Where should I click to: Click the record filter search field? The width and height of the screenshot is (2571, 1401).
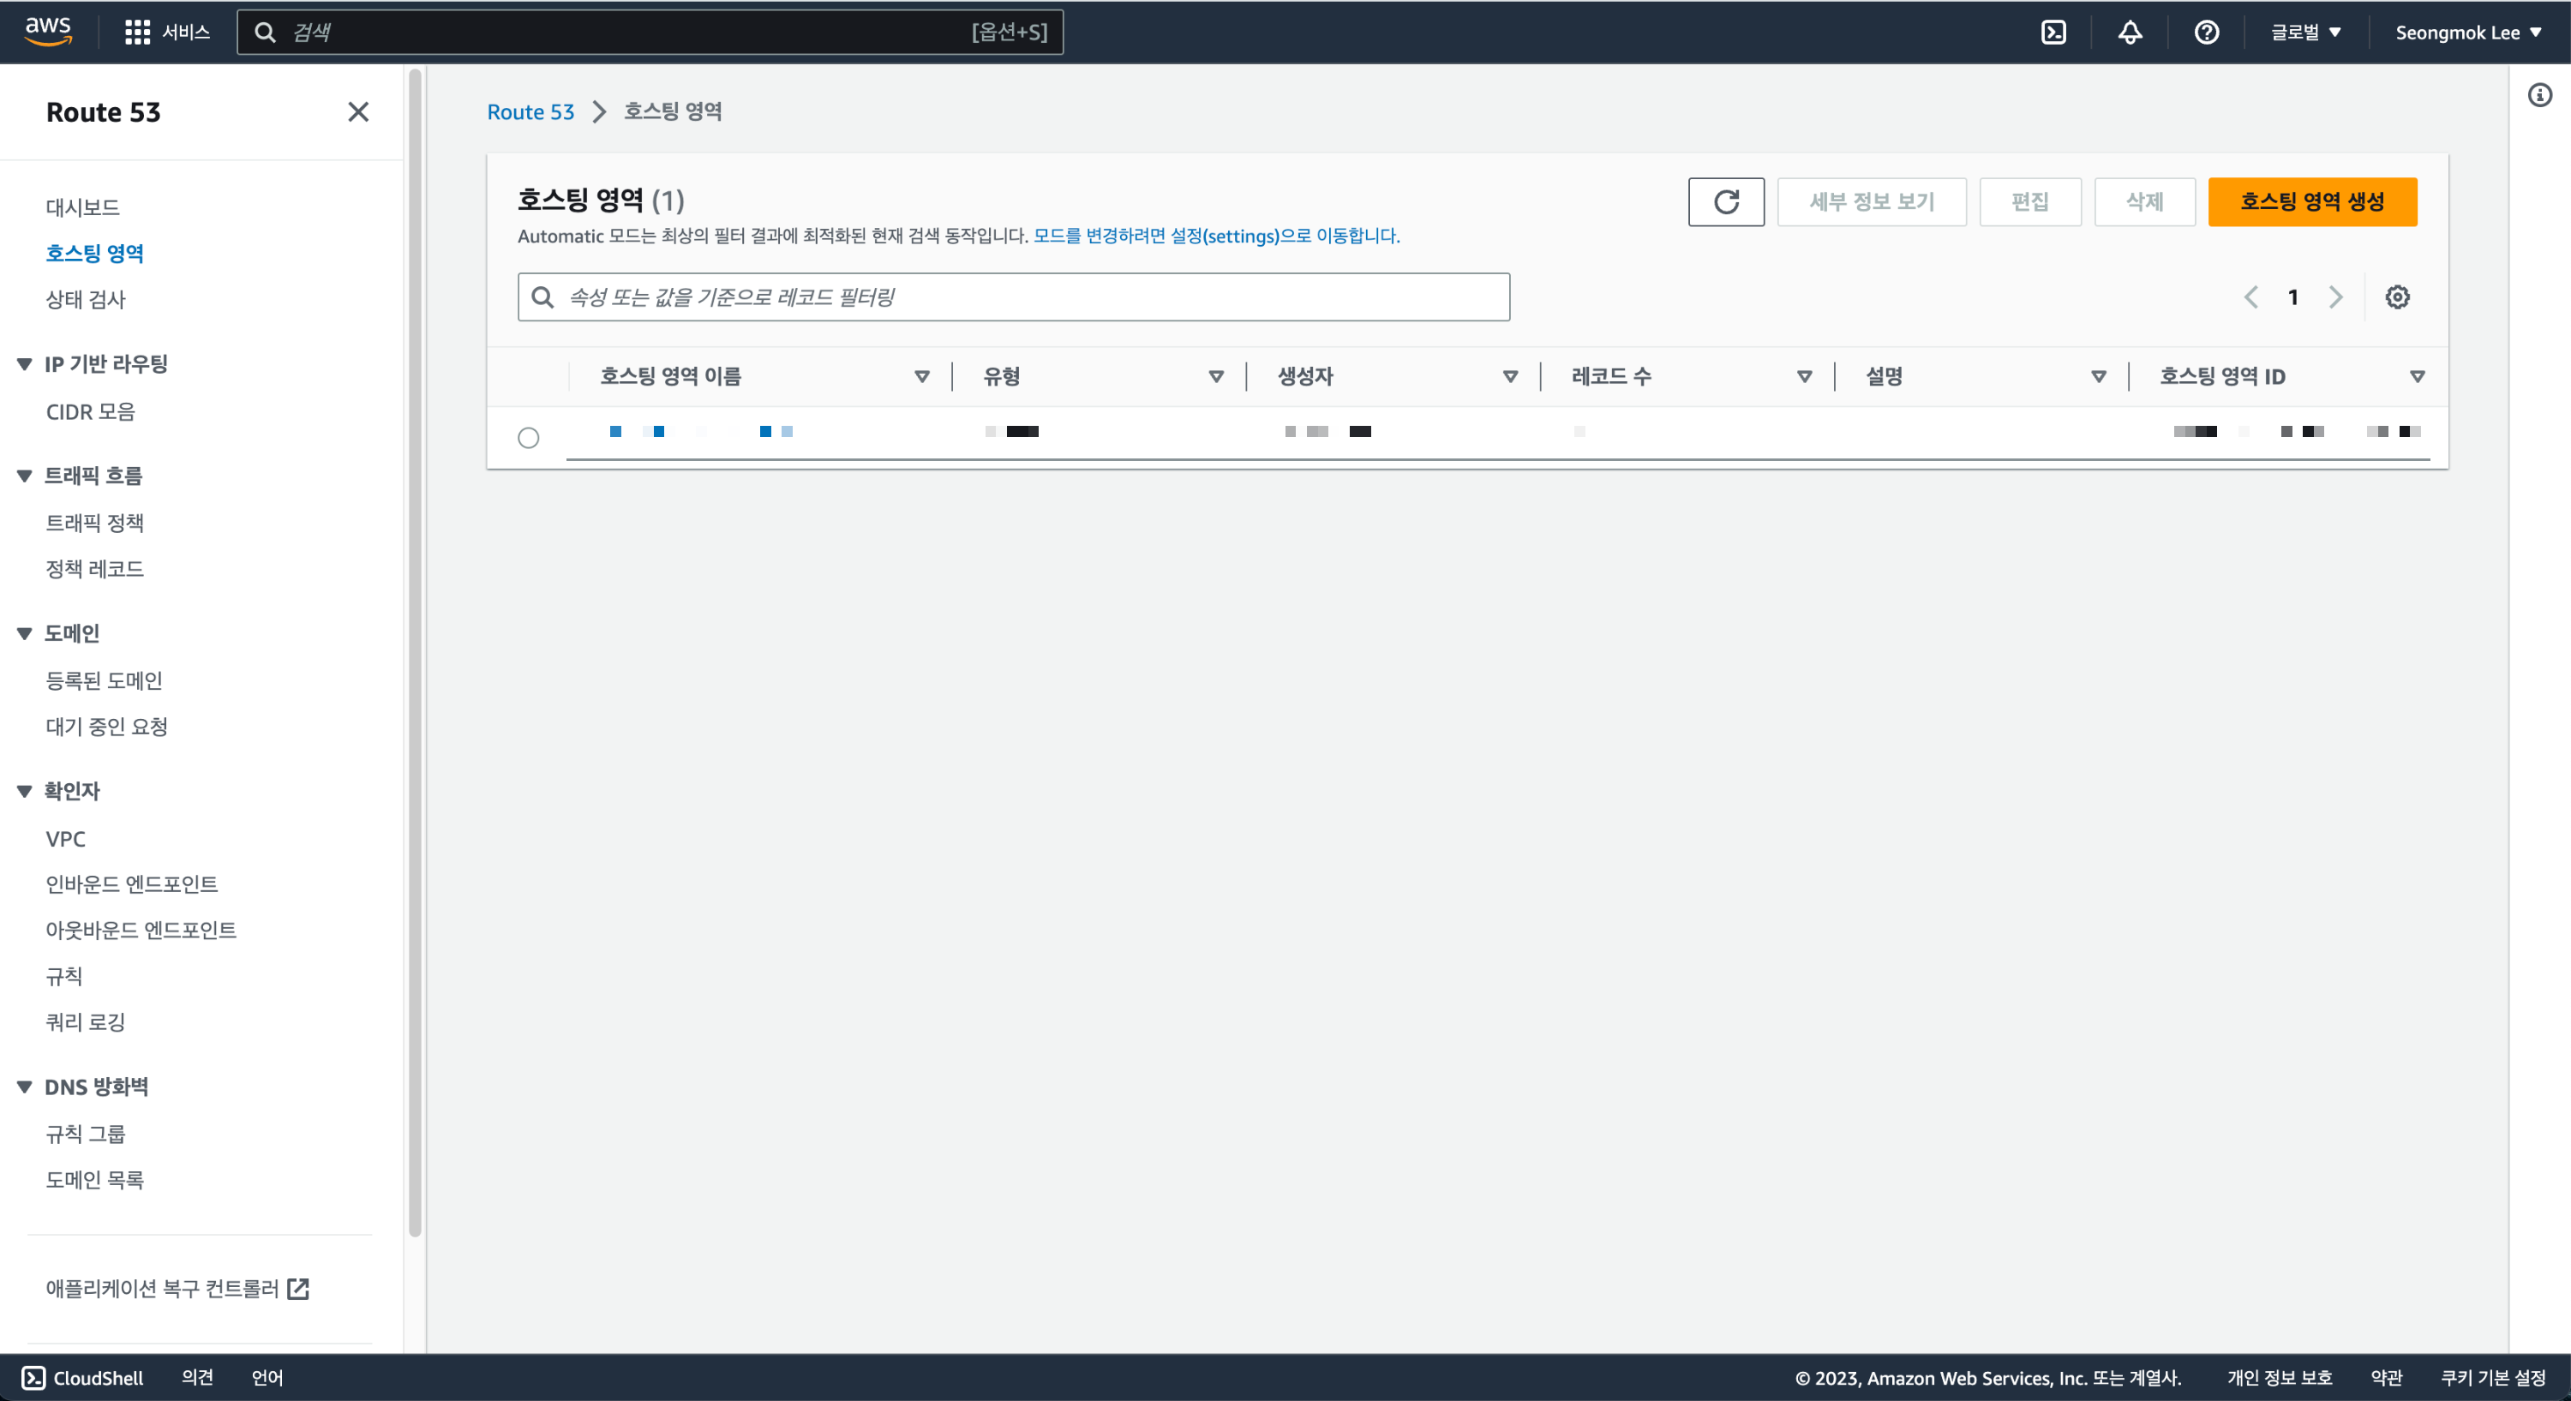pos(1013,296)
